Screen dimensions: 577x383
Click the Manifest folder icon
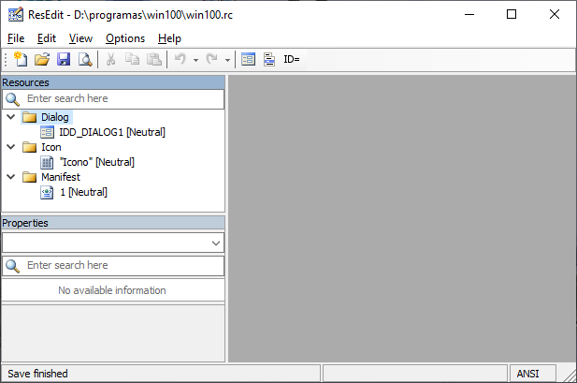[x=29, y=177]
